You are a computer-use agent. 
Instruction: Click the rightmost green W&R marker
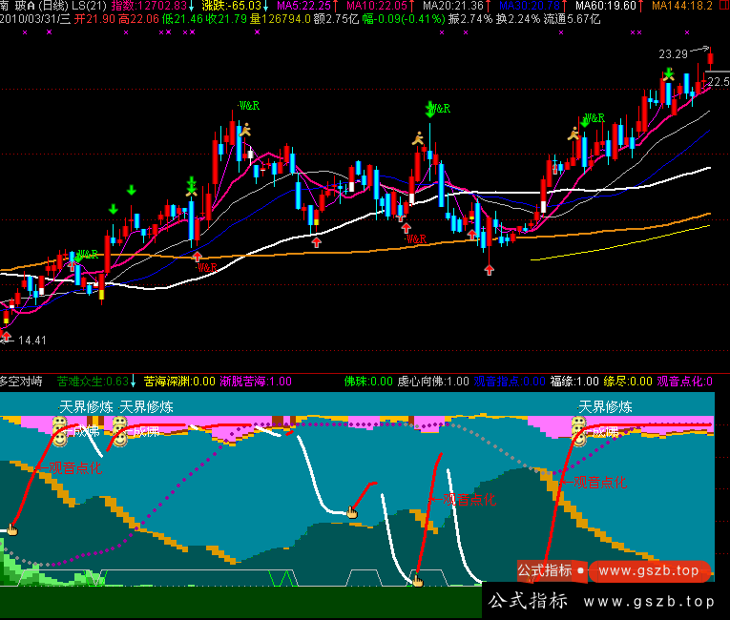point(594,118)
